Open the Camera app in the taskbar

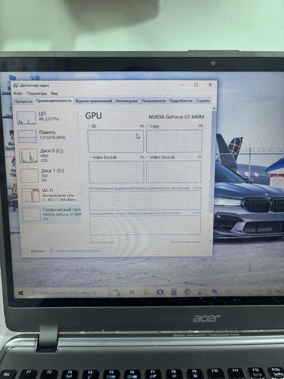coord(160,292)
